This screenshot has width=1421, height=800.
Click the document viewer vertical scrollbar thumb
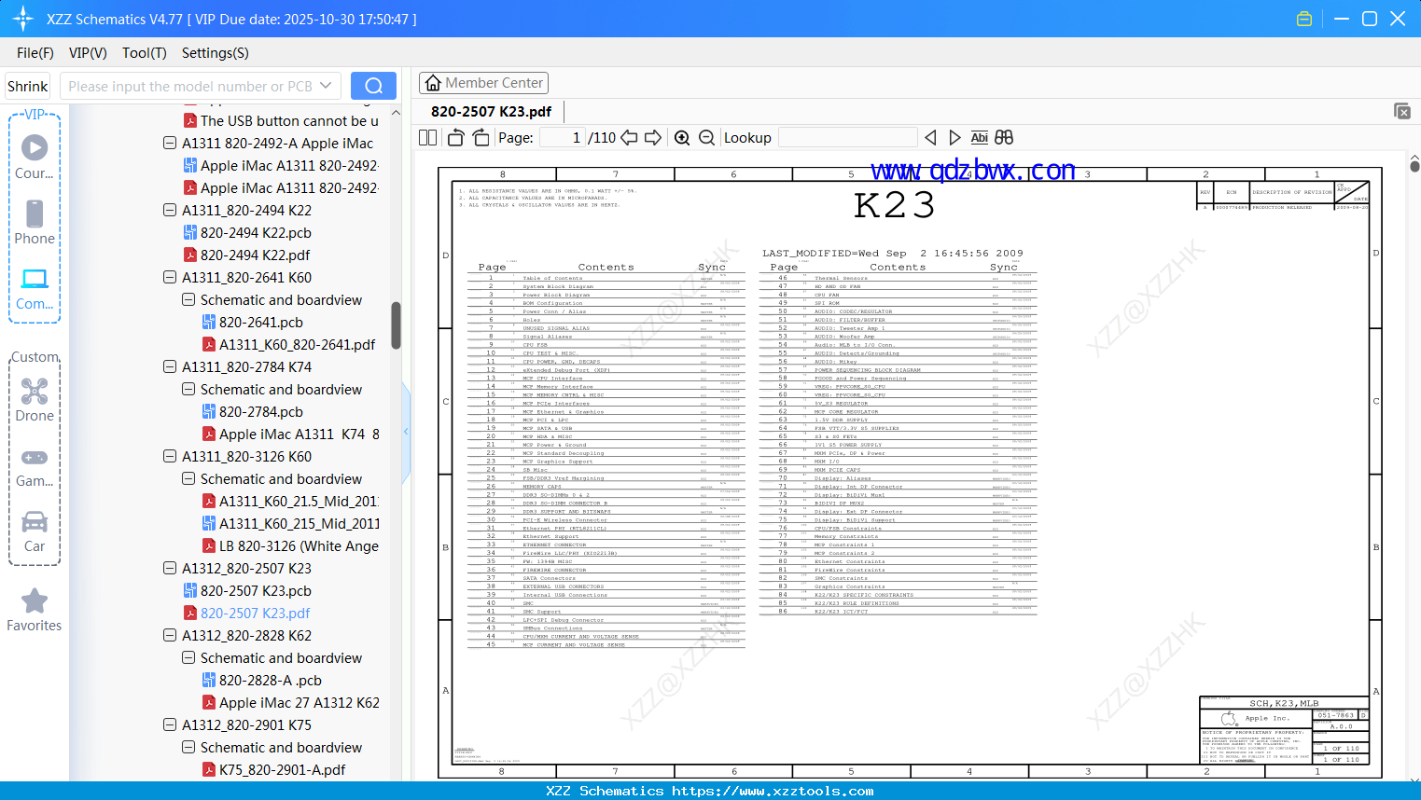[1414, 166]
